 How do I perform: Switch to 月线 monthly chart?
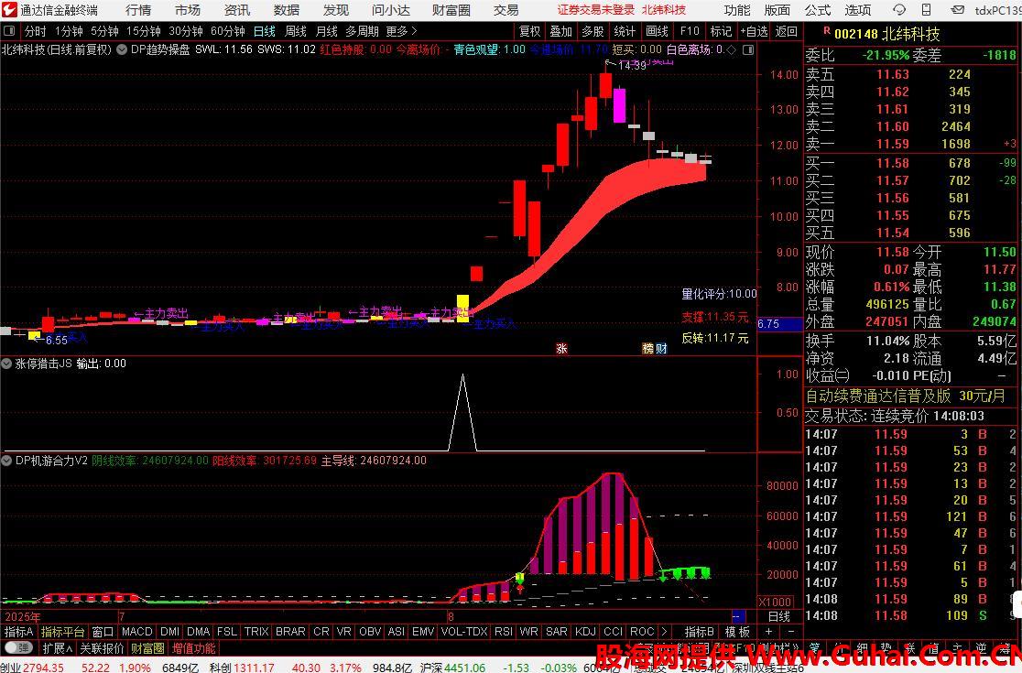pos(327,31)
